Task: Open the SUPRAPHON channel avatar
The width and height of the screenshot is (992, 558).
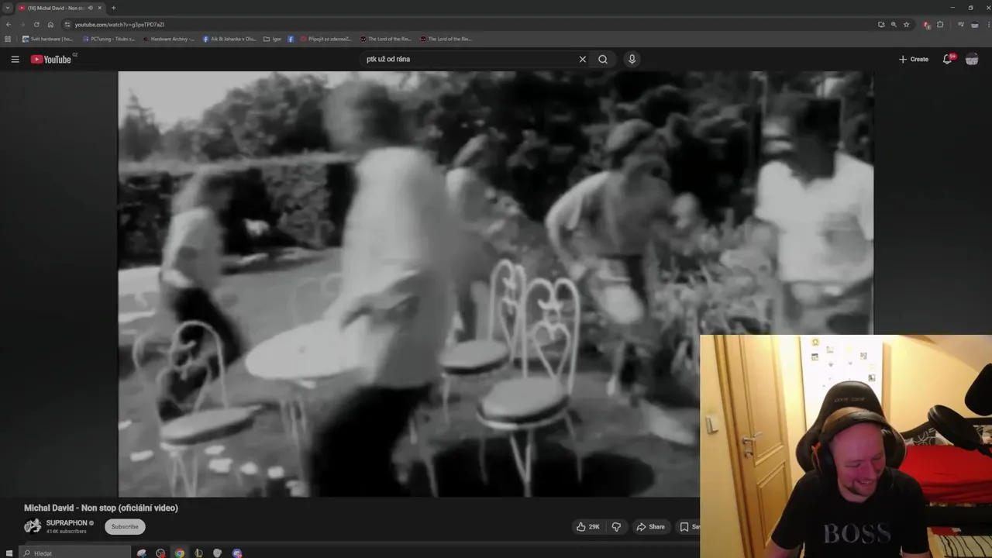Action: click(33, 526)
